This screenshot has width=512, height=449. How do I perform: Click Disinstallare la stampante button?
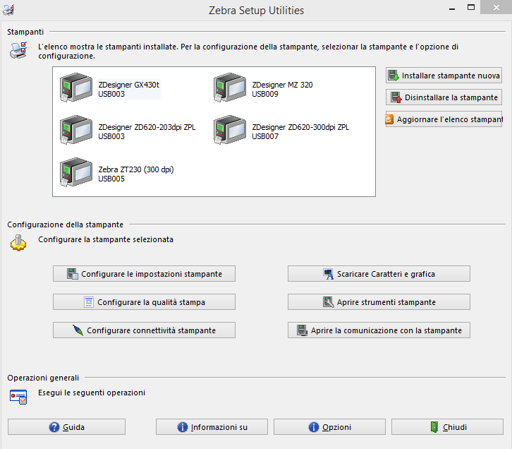[x=444, y=97]
